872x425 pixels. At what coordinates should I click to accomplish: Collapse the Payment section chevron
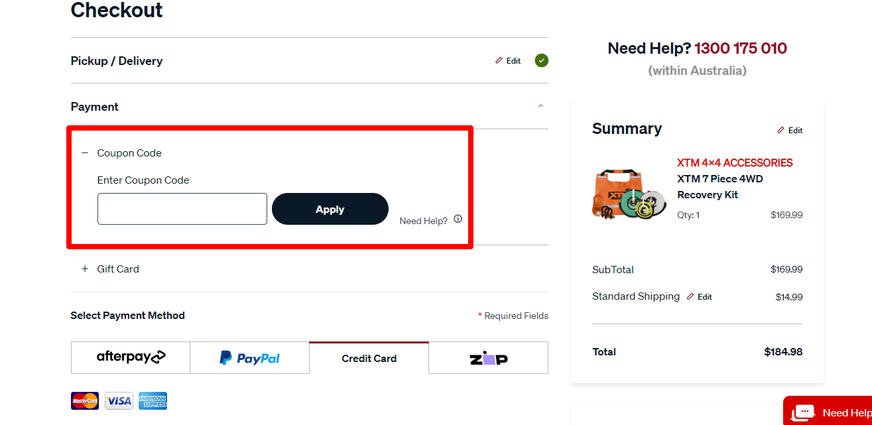pyautogui.click(x=540, y=106)
